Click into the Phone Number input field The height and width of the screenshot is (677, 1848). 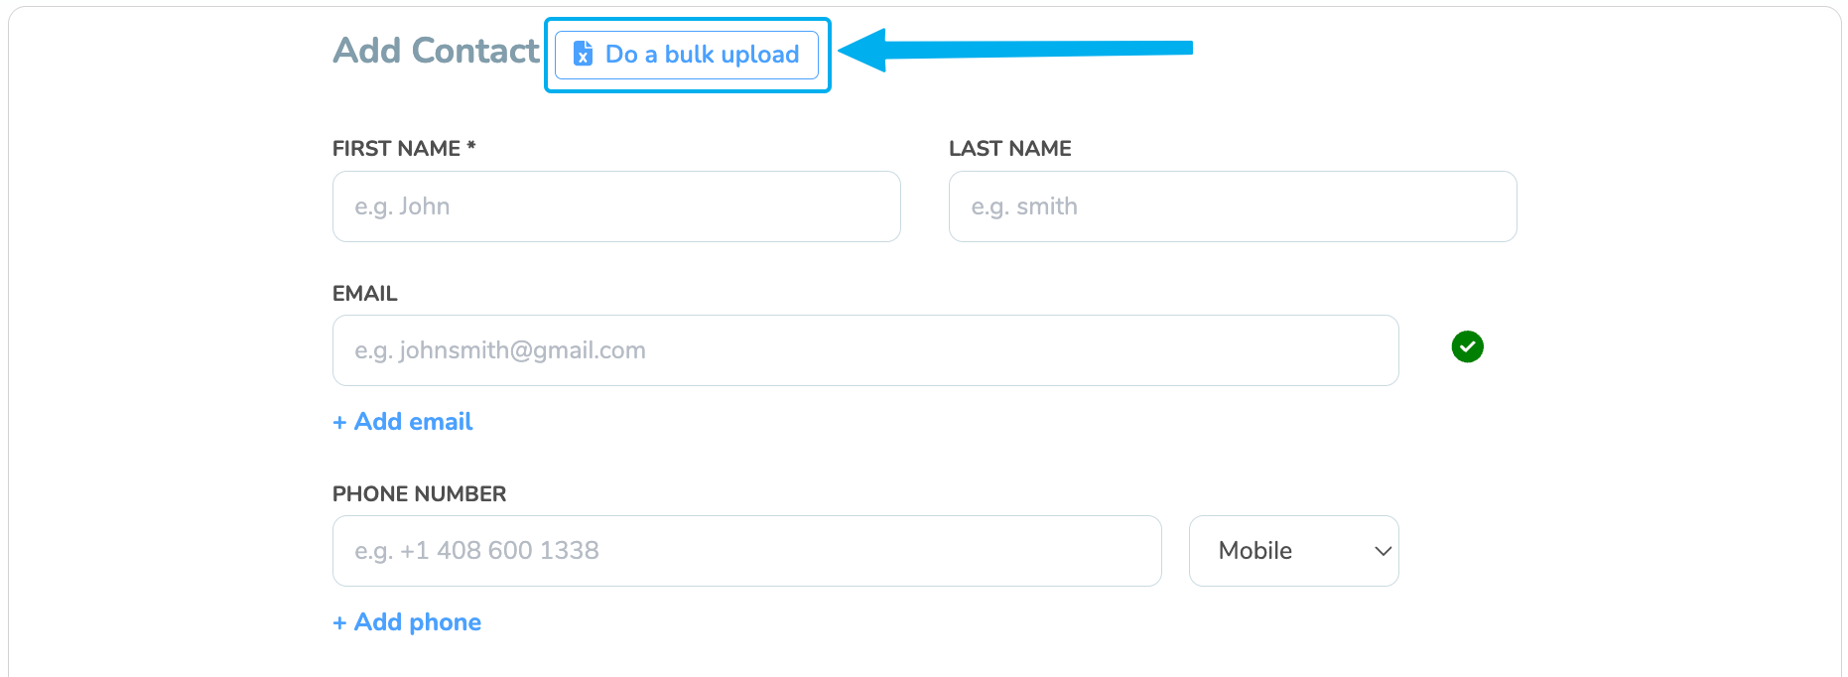click(x=746, y=551)
